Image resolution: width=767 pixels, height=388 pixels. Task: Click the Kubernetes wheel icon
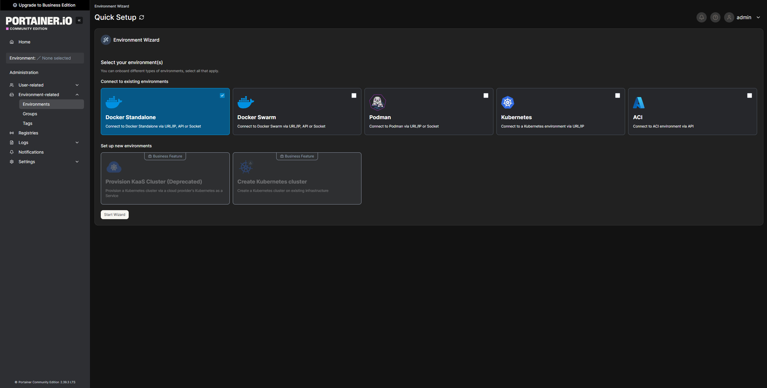click(x=508, y=102)
